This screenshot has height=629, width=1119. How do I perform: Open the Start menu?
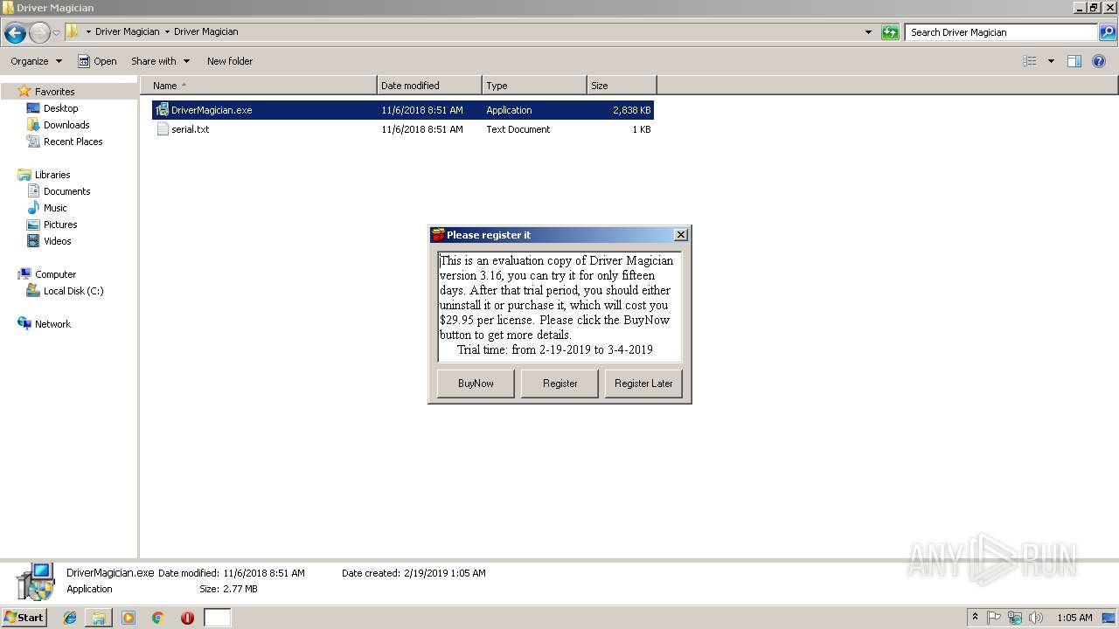[x=24, y=618]
